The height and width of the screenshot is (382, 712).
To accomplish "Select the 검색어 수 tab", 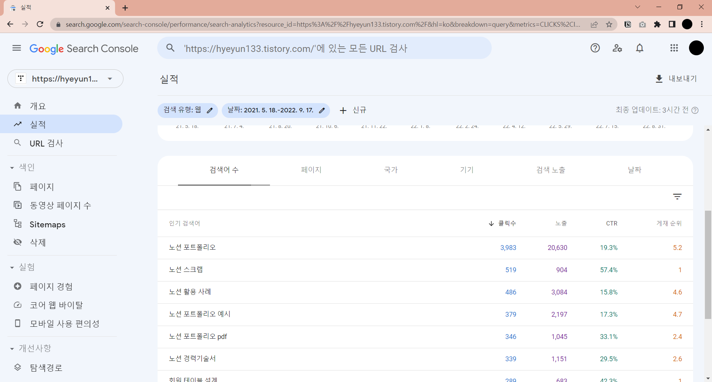I will pos(224,170).
